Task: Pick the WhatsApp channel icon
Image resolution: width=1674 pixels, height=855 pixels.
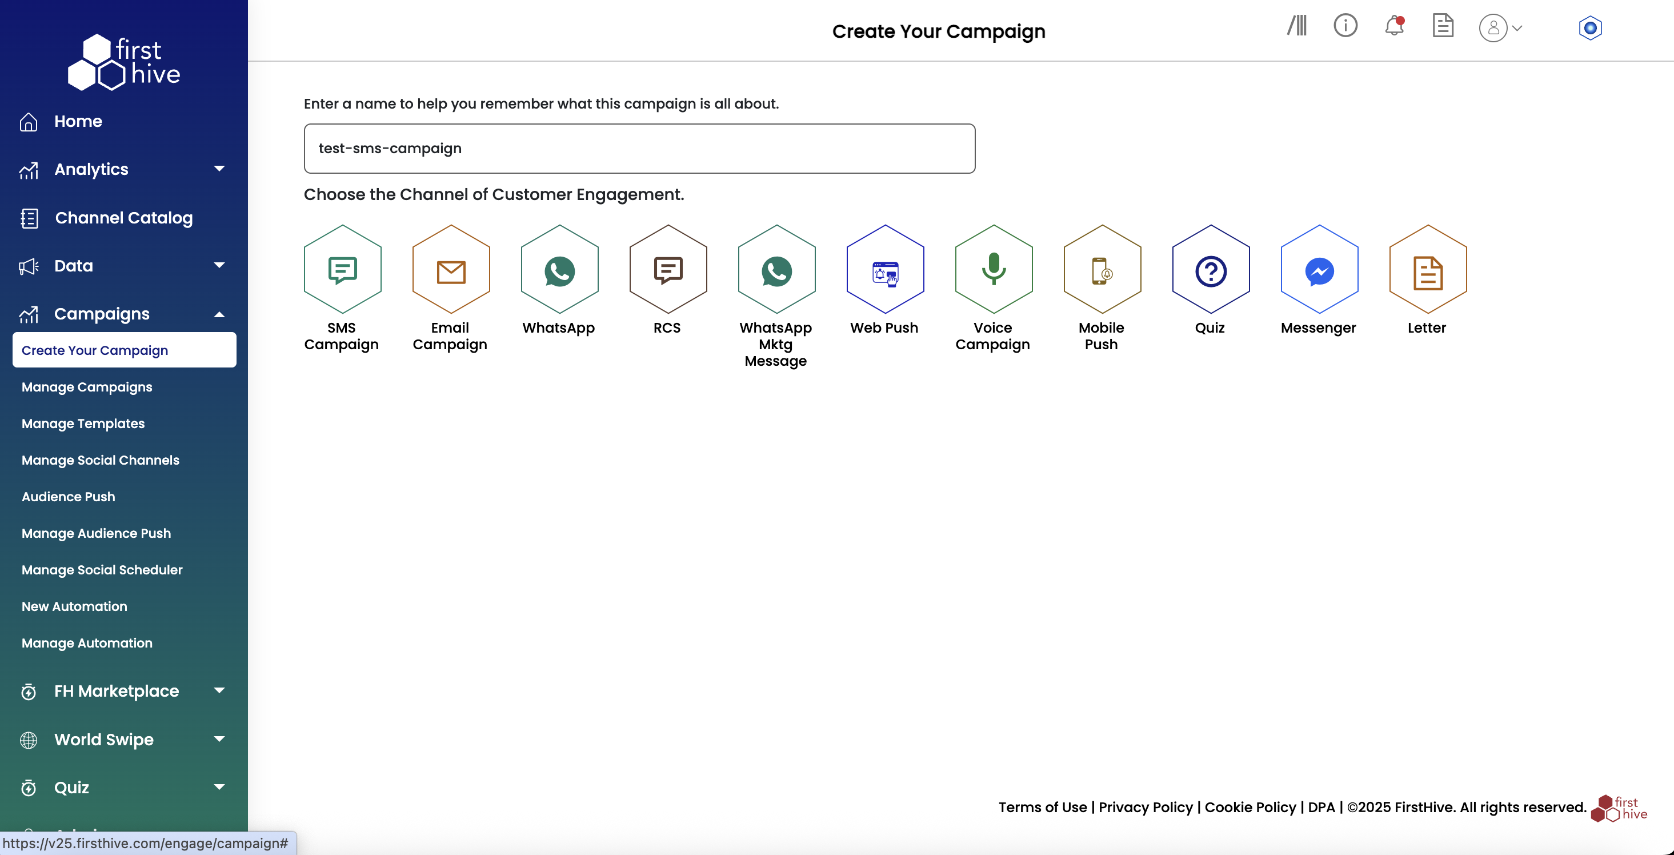Action: [559, 269]
